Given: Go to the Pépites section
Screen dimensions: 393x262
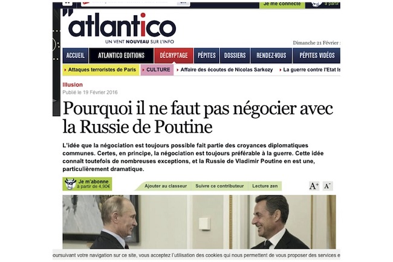Looking at the screenshot, I should click(x=207, y=56).
